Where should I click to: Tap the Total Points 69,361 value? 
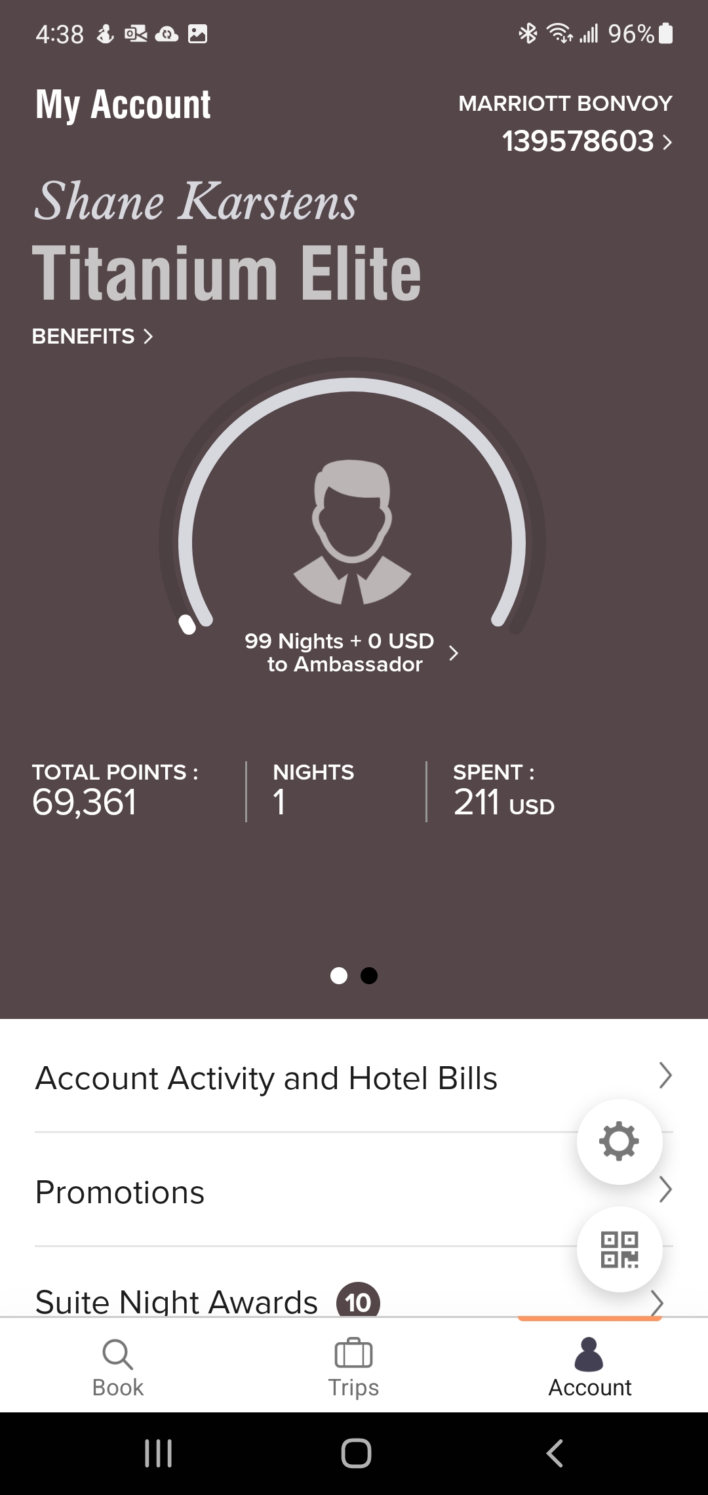coord(85,802)
